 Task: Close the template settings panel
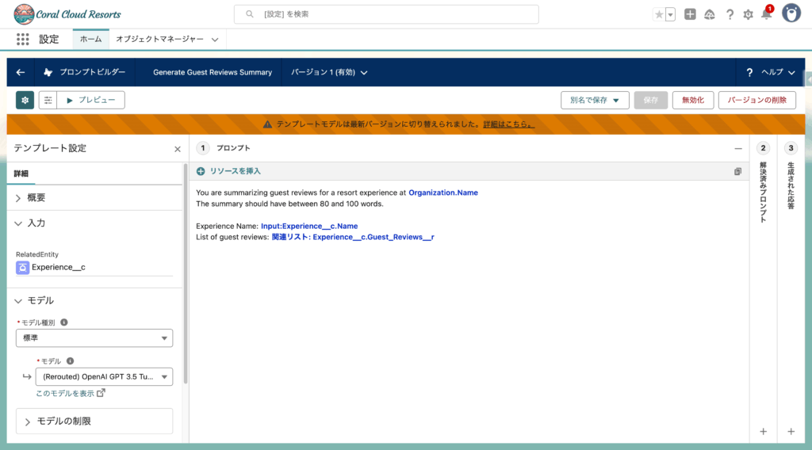[178, 149]
